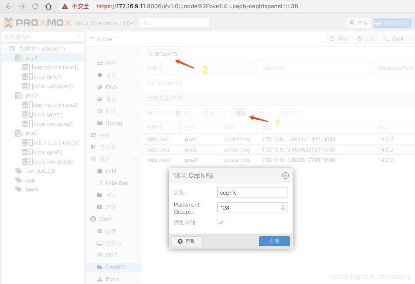Open the Syslog menu item
Viewport: 415px width, 284px height.
tap(114, 123)
